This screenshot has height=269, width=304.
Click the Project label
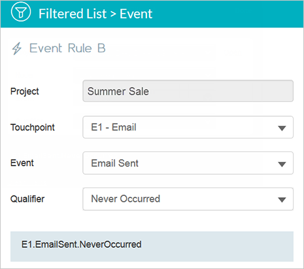(x=25, y=91)
